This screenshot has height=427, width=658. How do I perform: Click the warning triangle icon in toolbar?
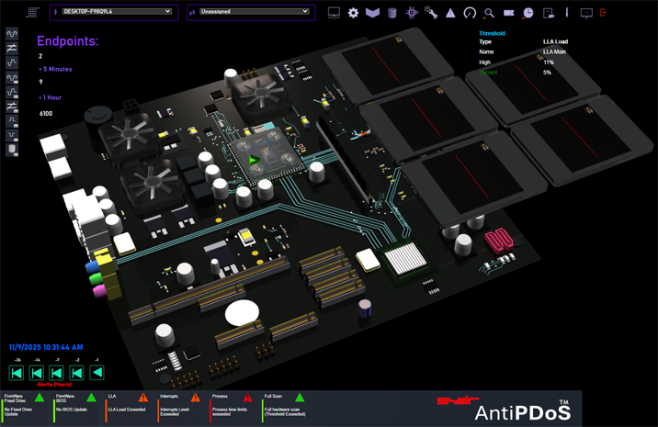click(450, 13)
